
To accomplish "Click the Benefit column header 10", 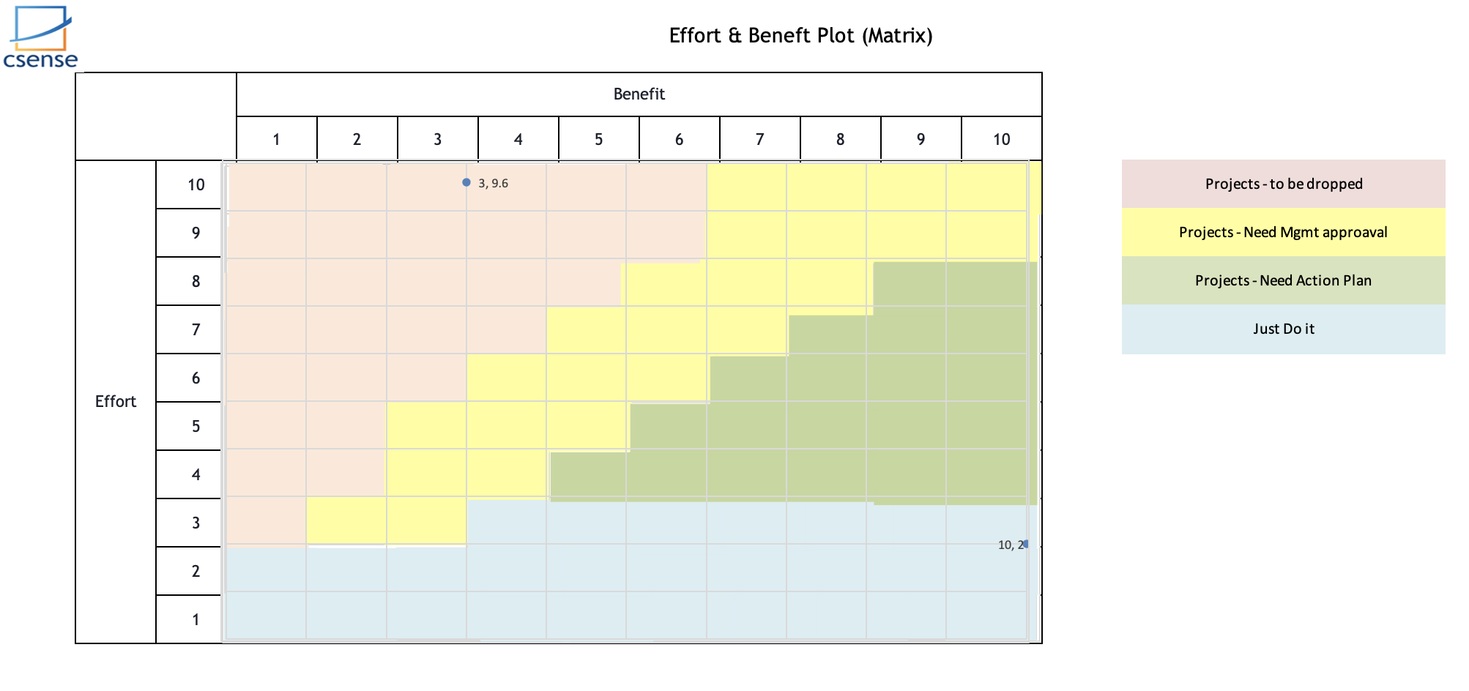I will coord(1001,139).
